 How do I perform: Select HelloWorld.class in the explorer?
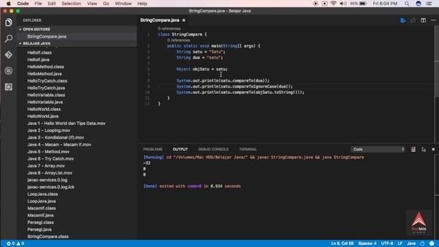point(44,109)
